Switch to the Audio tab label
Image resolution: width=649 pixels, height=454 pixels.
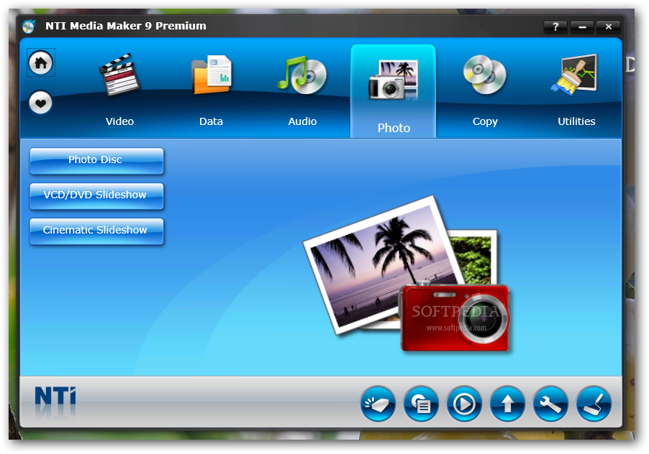click(303, 121)
